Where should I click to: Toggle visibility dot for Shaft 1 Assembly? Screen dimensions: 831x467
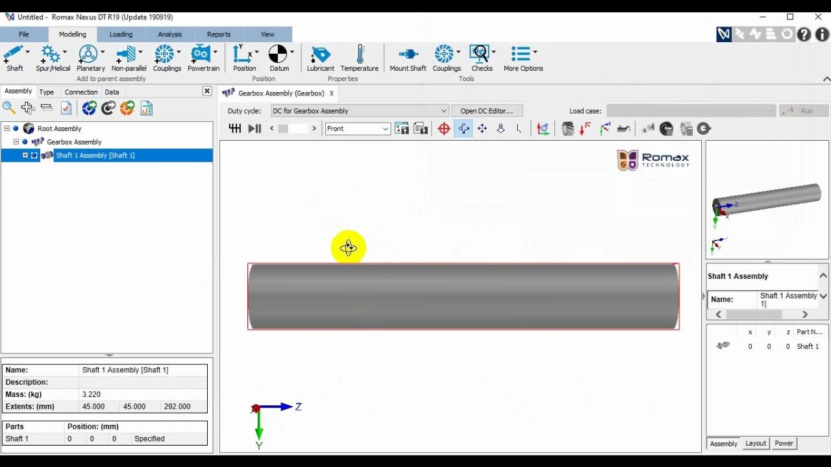[34, 155]
